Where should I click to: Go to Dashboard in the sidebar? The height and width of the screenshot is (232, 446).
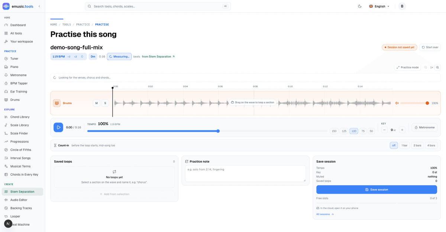point(22,25)
